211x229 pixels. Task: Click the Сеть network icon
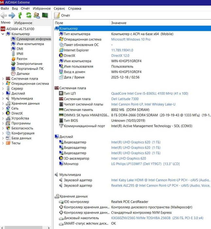8,108
